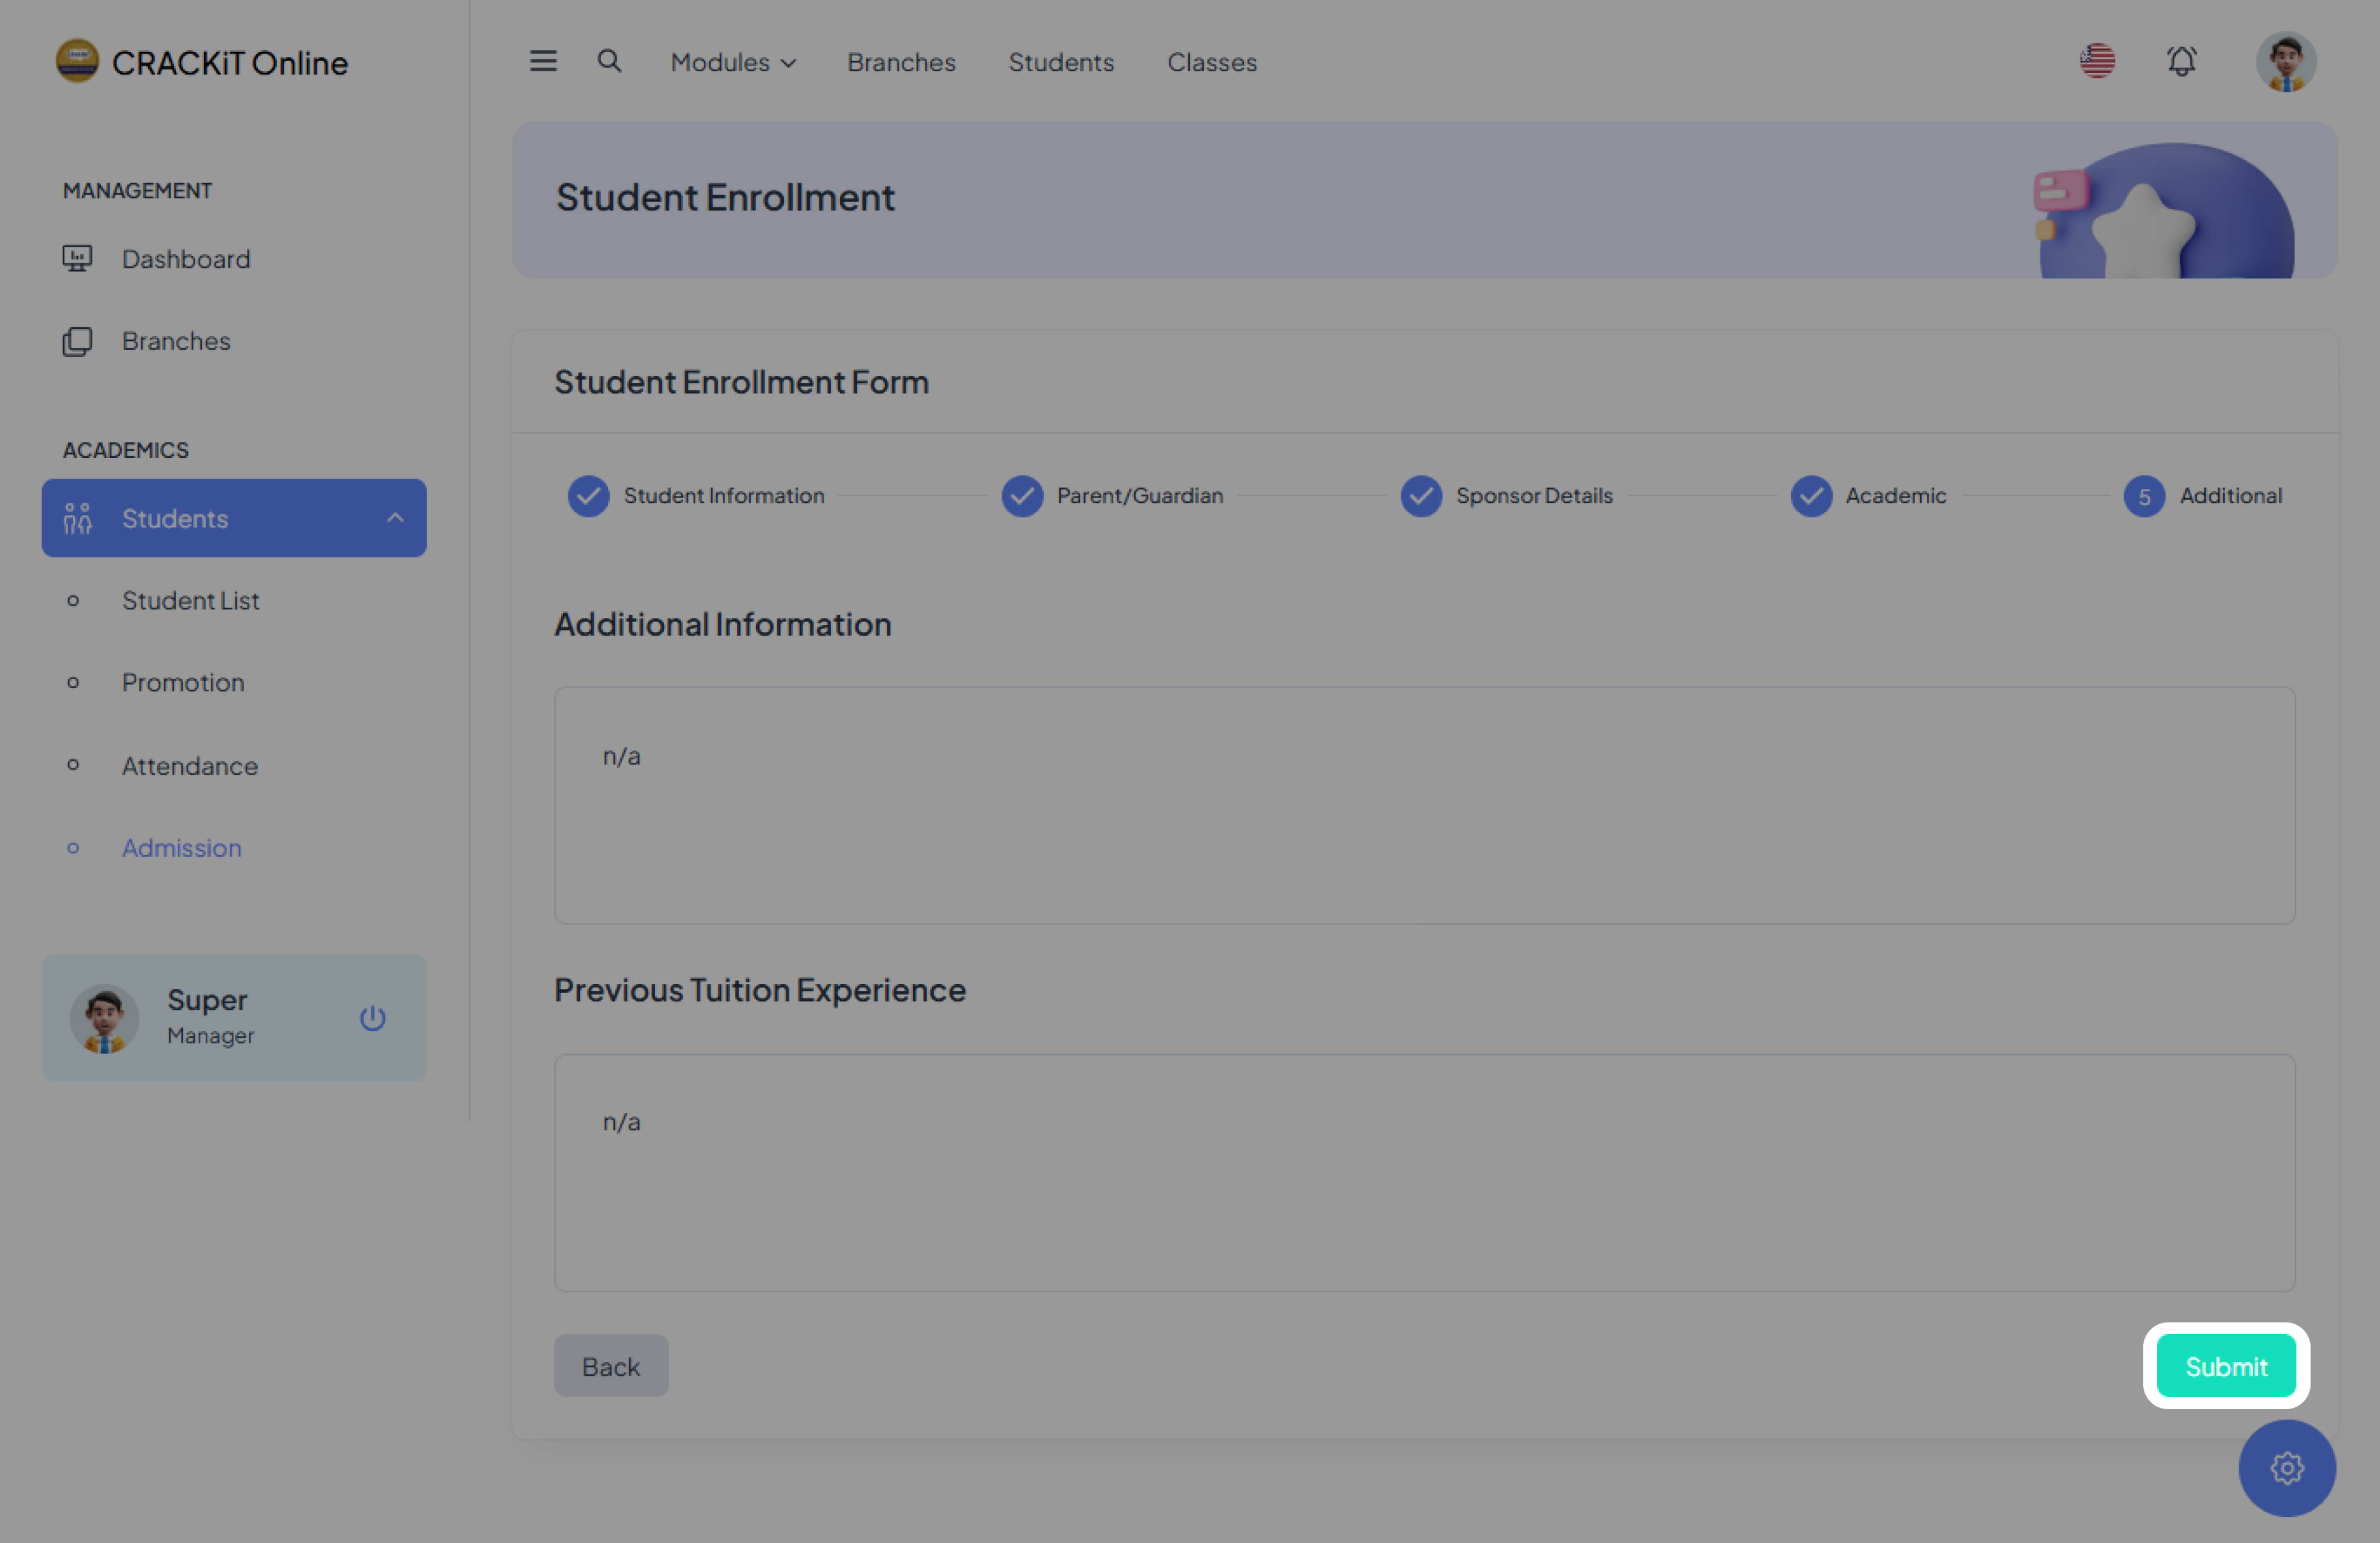Click the hamburger menu icon

[x=543, y=62]
